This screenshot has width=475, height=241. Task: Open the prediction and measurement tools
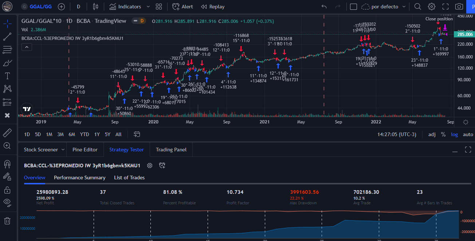[x=7, y=102]
